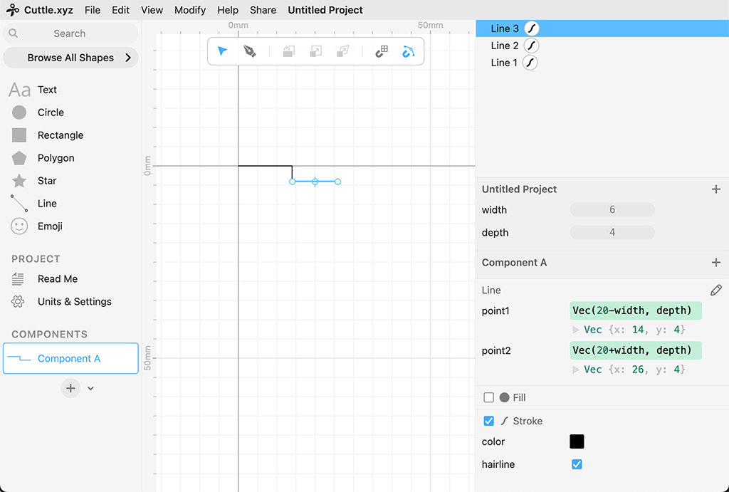This screenshot has height=492, width=729.
Task: Select Line 1 in the layer list
Action: [602, 63]
